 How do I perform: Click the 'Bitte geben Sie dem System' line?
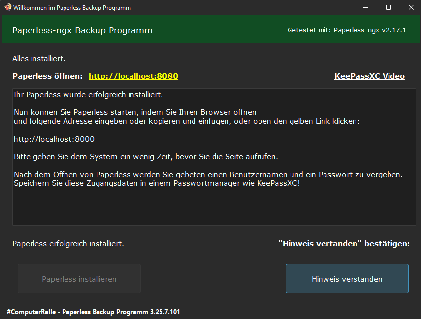pyautogui.click(x=146, y=157)
